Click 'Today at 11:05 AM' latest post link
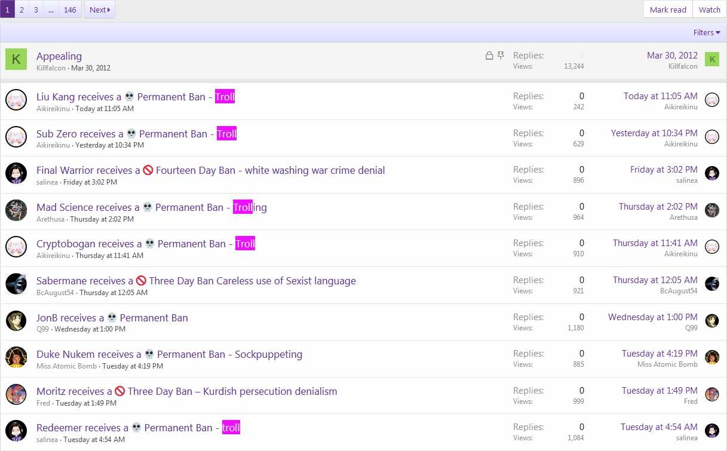 [661, 96]
